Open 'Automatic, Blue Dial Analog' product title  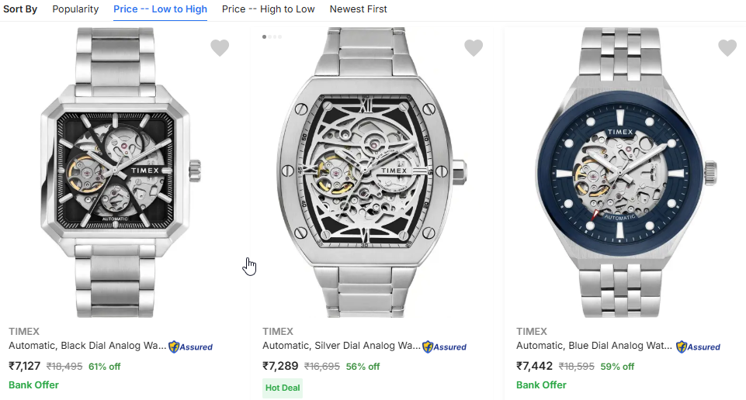pyautogui.click(x=595, y=346)
